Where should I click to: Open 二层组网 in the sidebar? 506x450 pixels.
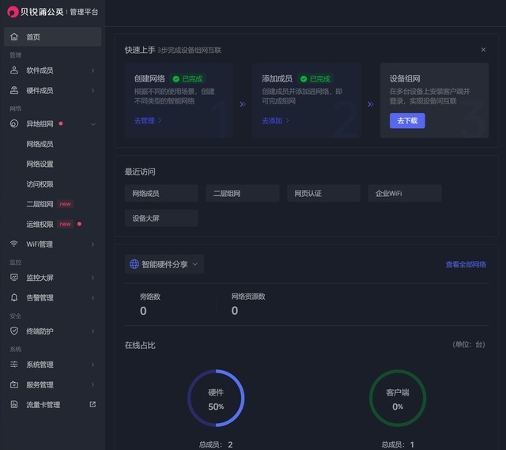tap(40, 204)
